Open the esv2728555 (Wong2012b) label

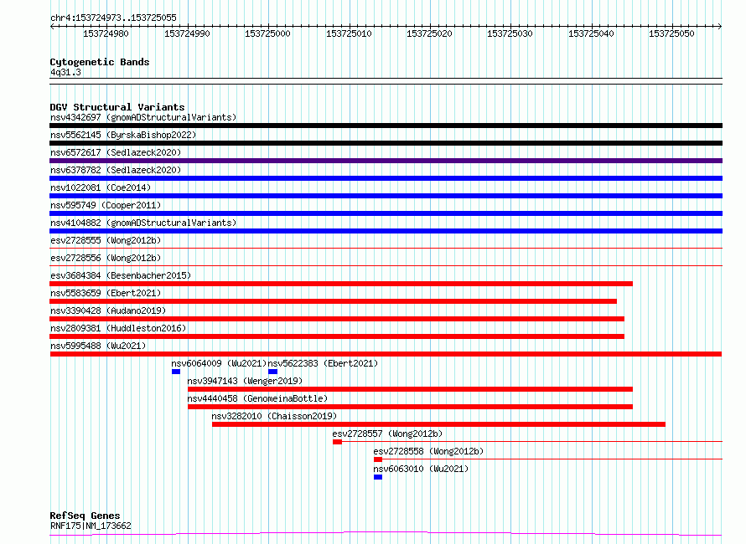click(x=106, y=240)
